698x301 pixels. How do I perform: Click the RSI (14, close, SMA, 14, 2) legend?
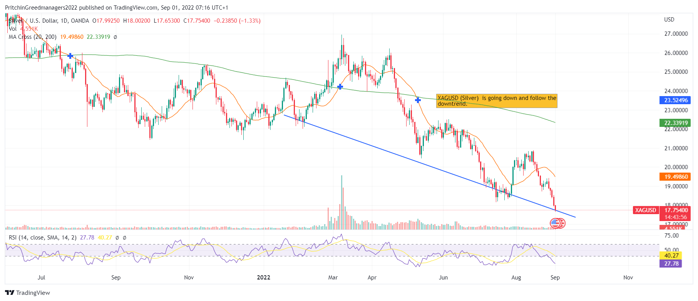pos(43,238)
